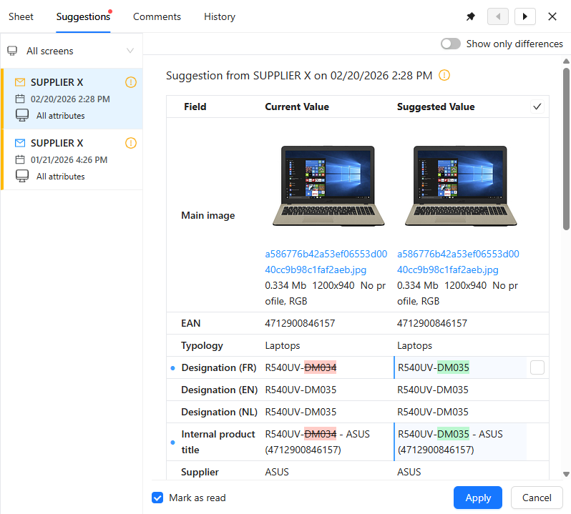Image resolution: width=571 pixels, height=514 pixels.
Task: Click warning icon on 01/21/2026 suggestion
Action: (x=130, y=143)
